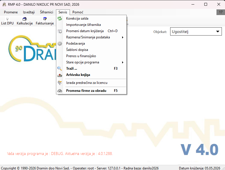Select Promeni datum knjiženja entry

(x=91, y=31)
